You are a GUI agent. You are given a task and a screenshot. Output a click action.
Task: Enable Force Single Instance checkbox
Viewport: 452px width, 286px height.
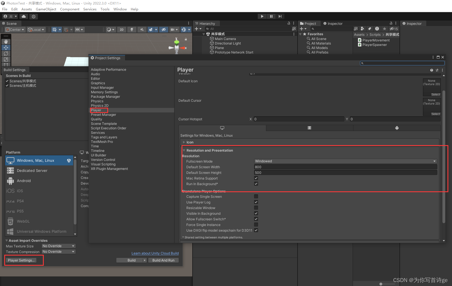(256, 225)
